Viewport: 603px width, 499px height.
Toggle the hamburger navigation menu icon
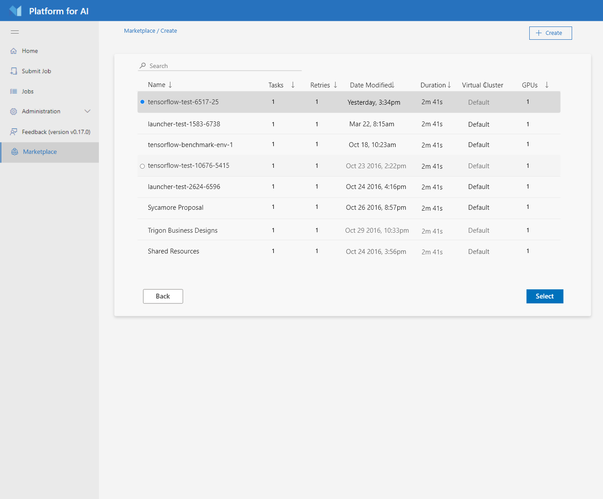coord(15,32)
